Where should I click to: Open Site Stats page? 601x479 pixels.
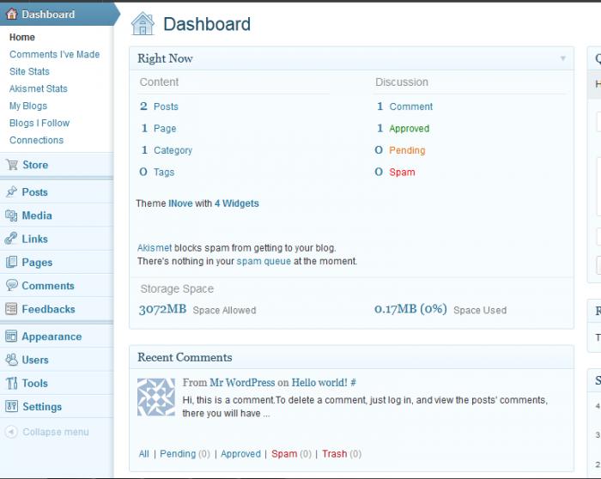[29, 71]
